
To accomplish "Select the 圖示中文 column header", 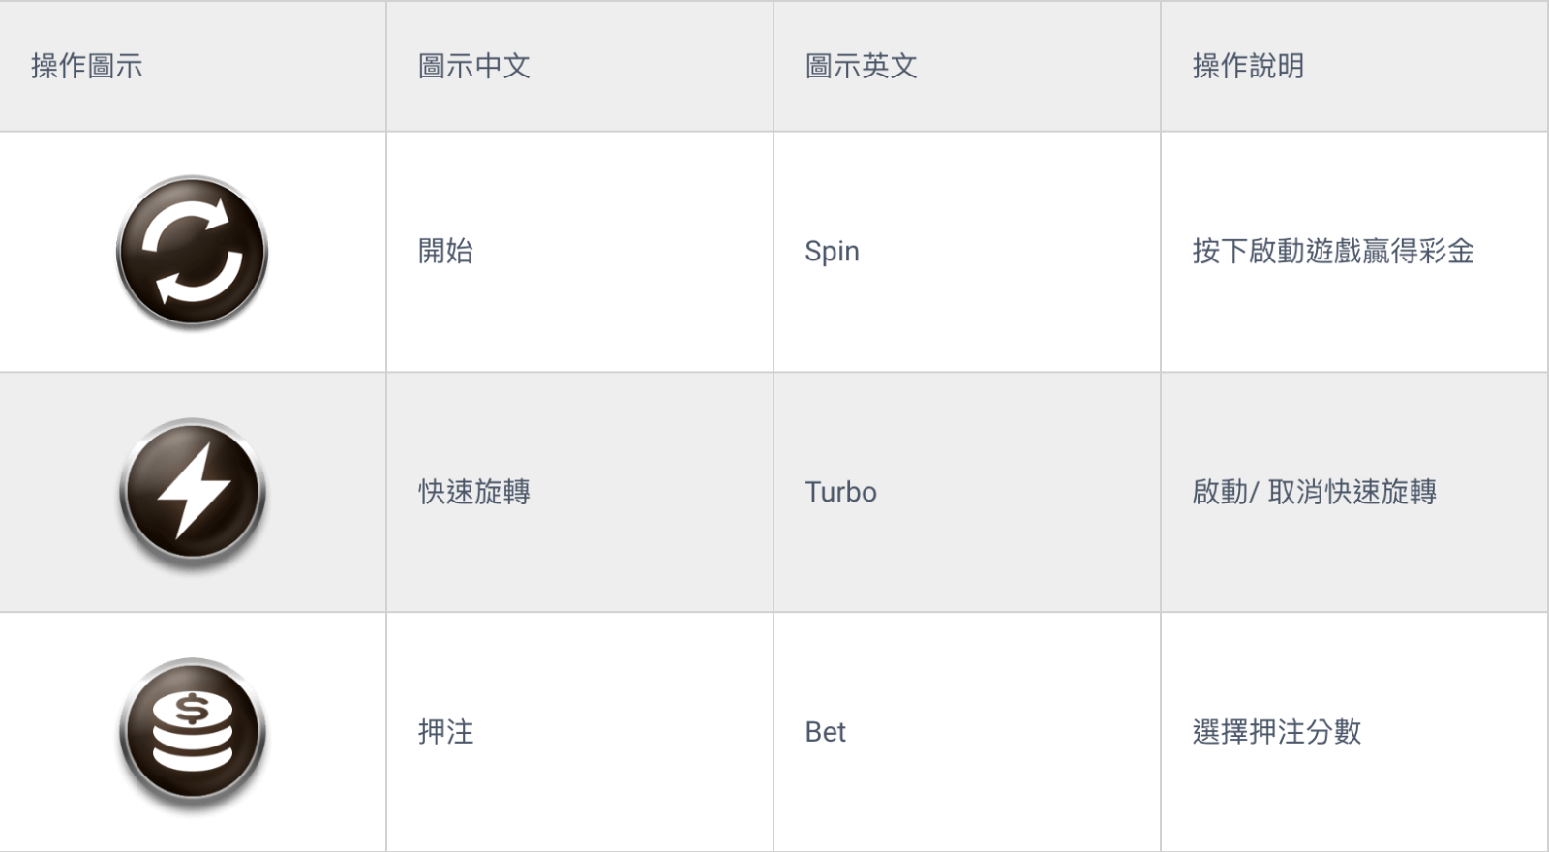I will 474,66.
